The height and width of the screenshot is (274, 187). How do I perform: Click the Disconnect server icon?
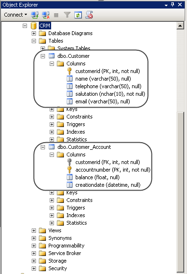pos(45,15)
